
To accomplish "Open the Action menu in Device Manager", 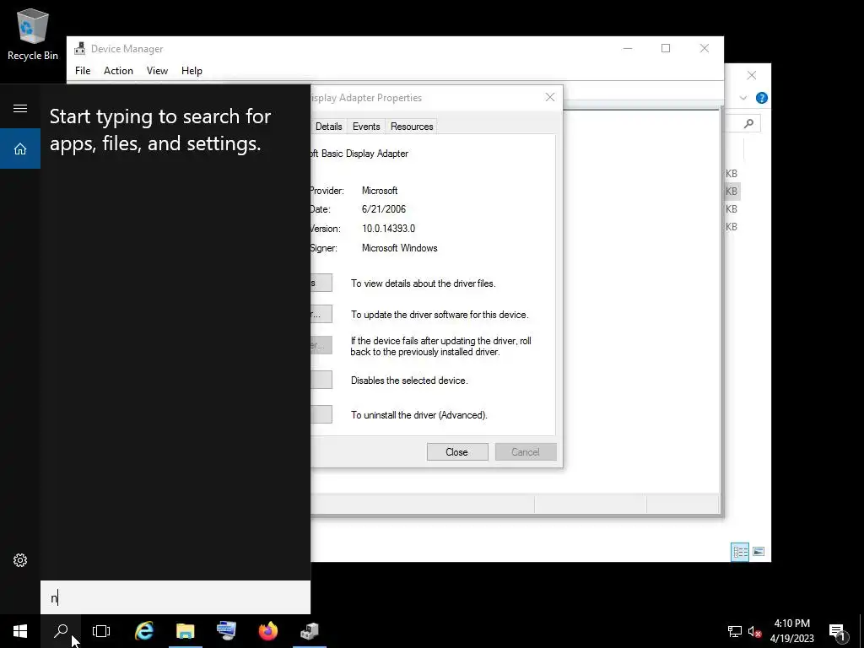I will pyautogui.click(x=118, y=71).
